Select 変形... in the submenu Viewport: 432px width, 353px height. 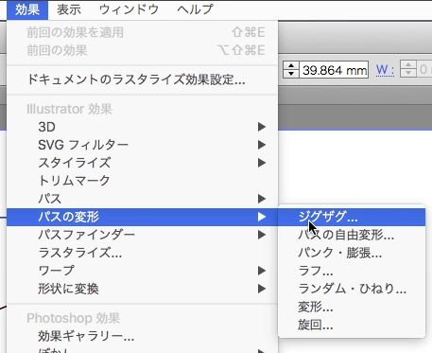pyautogui.click(x=352, y=307)
